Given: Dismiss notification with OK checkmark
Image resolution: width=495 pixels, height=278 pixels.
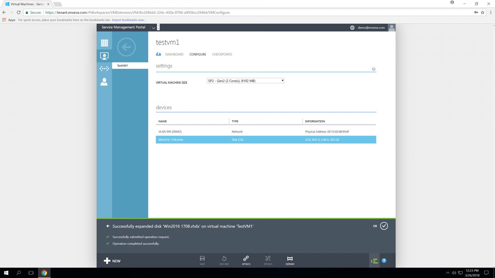Looking at the screenshot, I should [x=384, y=226].
